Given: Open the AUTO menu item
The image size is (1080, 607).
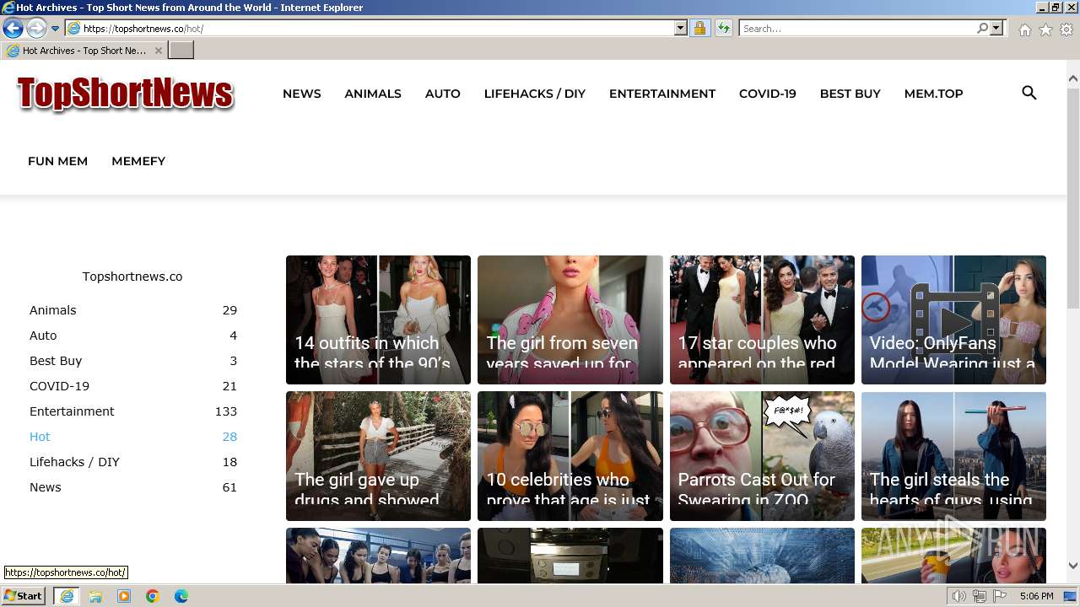Looking at the screenshot, I should (x=443, y=94).
